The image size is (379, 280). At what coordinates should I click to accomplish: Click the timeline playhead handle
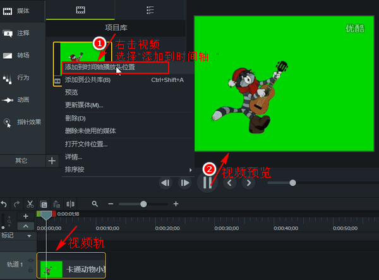click(46, 215)
